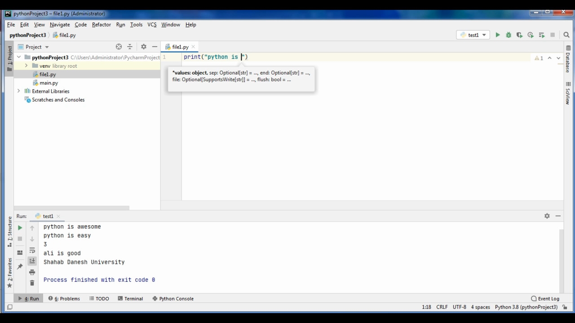Click the locate file target icon in Project panel
The height and width of the screenshot is (323, 575).
119,47
